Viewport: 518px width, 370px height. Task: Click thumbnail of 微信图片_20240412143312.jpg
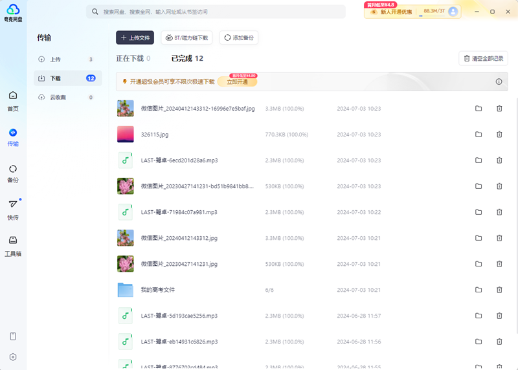pyautogui.click(x=126, y=238)
